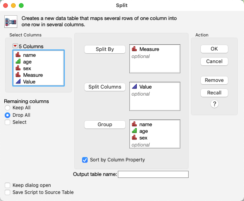Select the Value column in Select Columns list
This screenshot has width=244, height=201.
click(29, 82)
